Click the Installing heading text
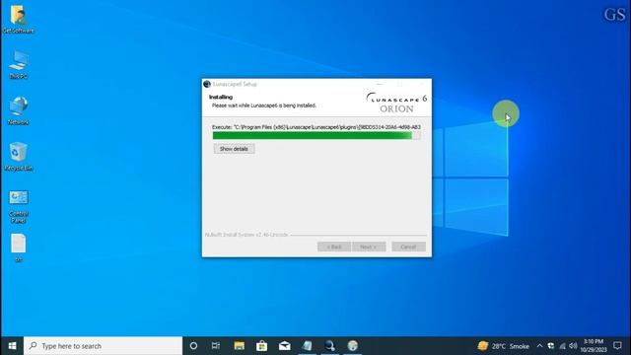The image size is (631, 355). [221, 97]
